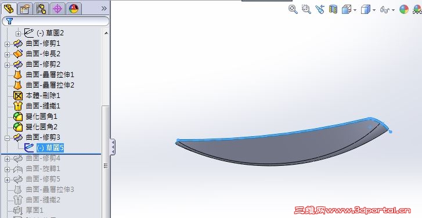The height and width of the screenshot is (218, 422).
Task: Click the Zoom to Area tool
Action: click(x=306, y=9)
